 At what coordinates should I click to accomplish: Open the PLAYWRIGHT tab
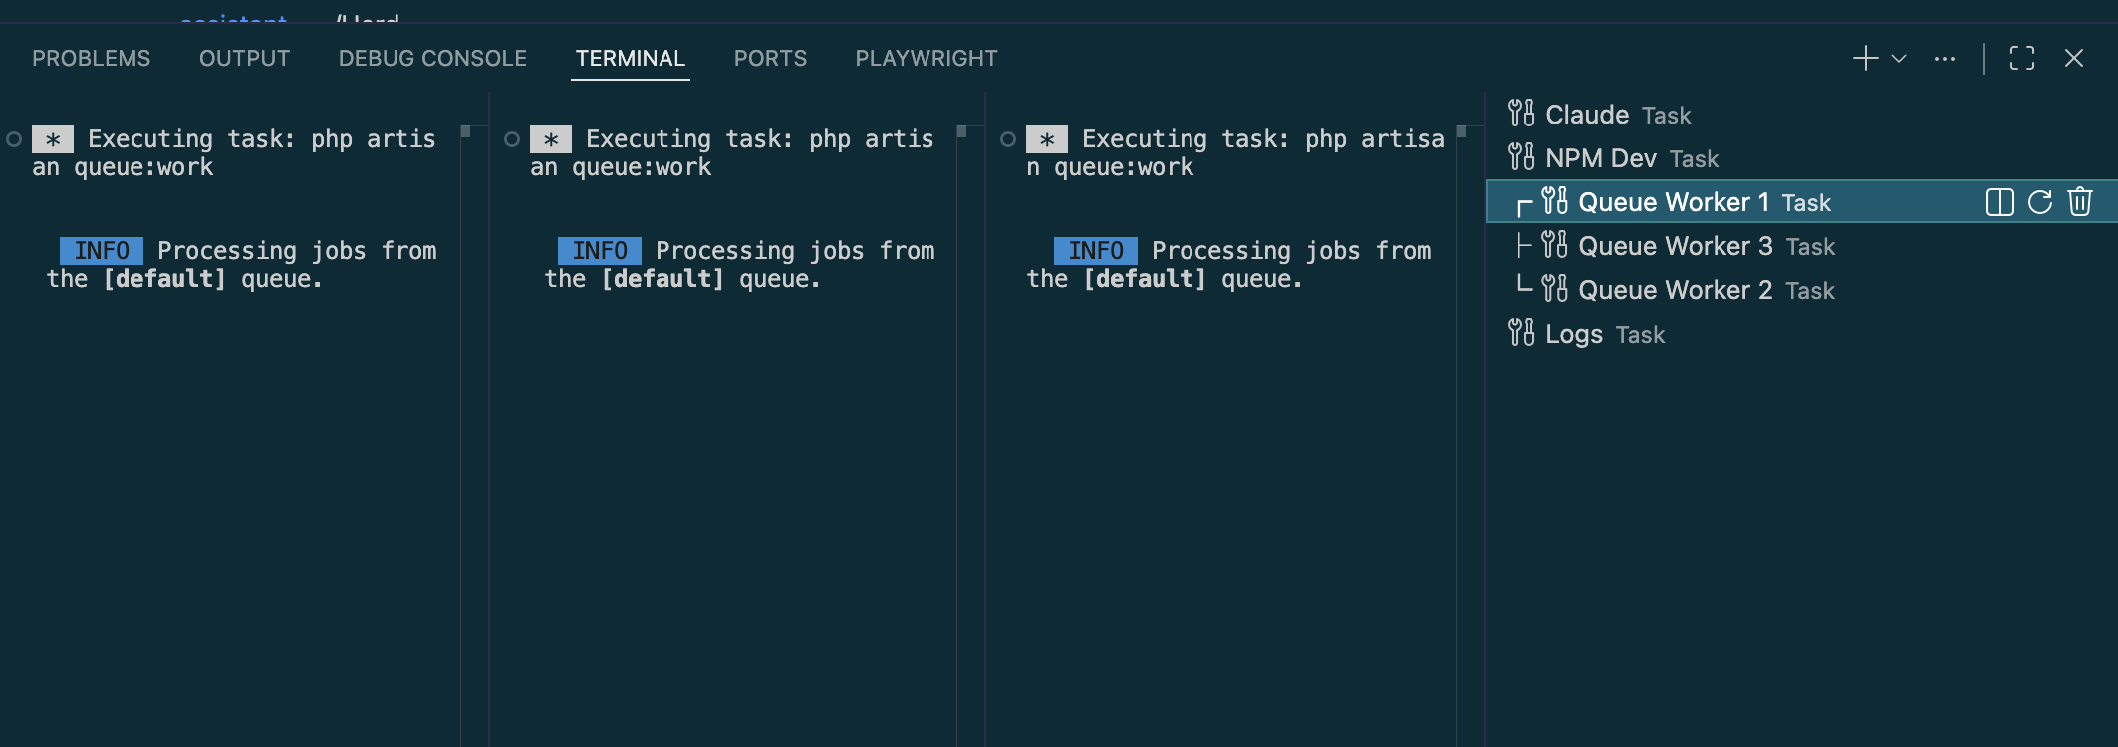pos(927,59)
